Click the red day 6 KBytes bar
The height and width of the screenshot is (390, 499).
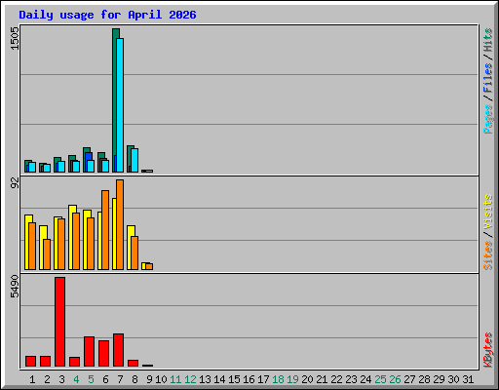coord(103,354)
